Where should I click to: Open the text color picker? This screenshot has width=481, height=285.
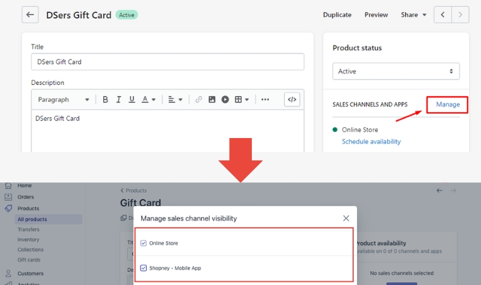coord(149,99)
